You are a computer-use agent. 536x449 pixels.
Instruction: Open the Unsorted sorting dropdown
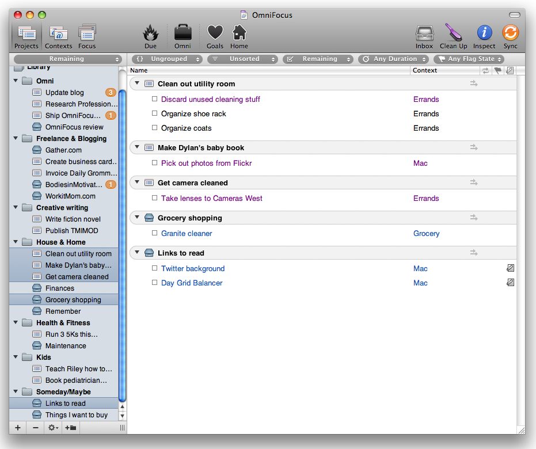243,59
